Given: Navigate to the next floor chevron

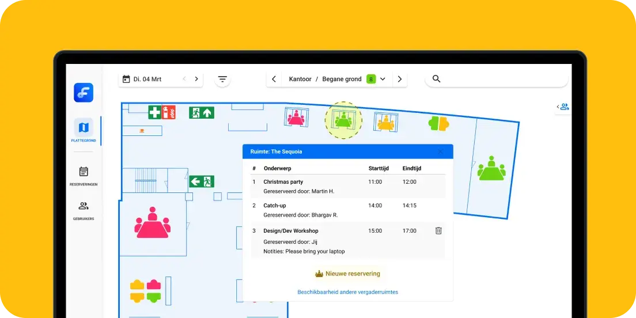Looking at the screenshot, I should (x=400, y=79).
